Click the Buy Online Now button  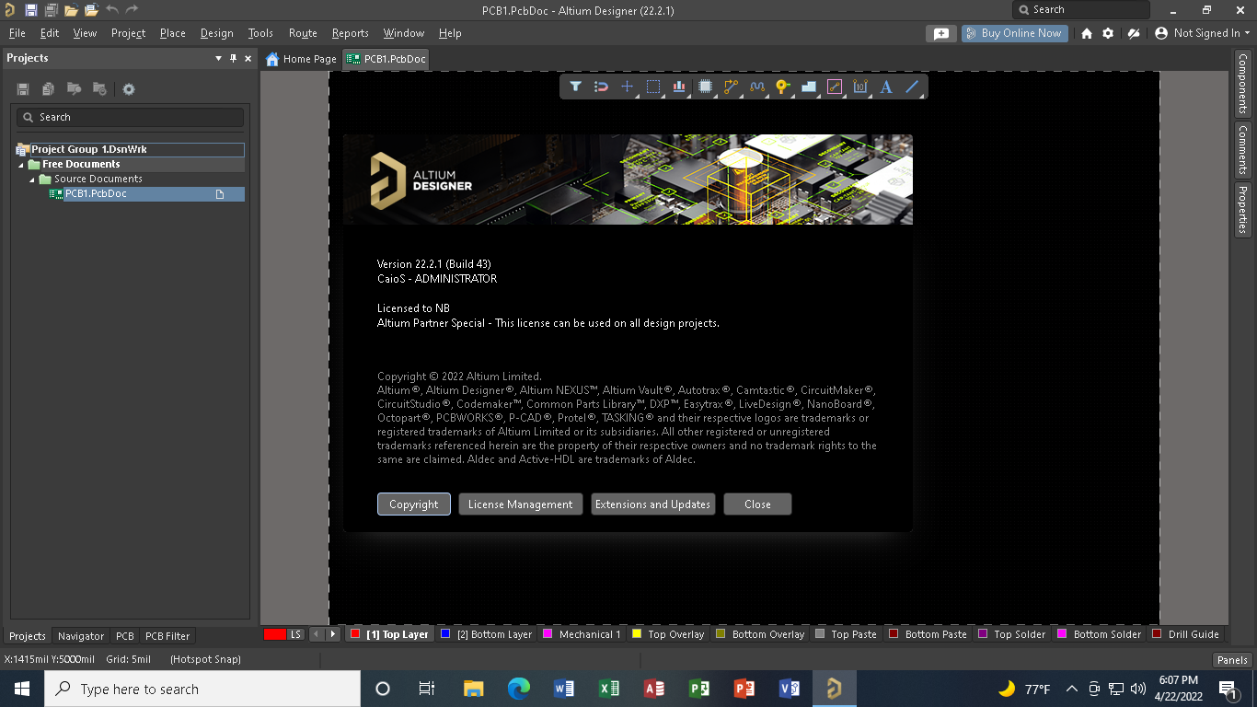coord(1015,33)
